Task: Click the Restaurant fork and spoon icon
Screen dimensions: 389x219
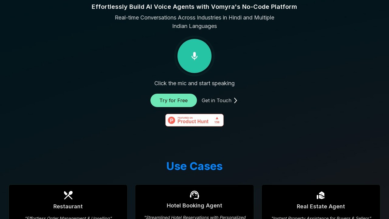Action: click(68, 195)
